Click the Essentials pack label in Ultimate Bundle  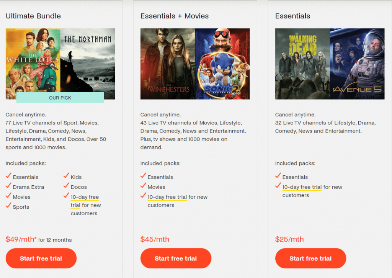click(26, 177)
